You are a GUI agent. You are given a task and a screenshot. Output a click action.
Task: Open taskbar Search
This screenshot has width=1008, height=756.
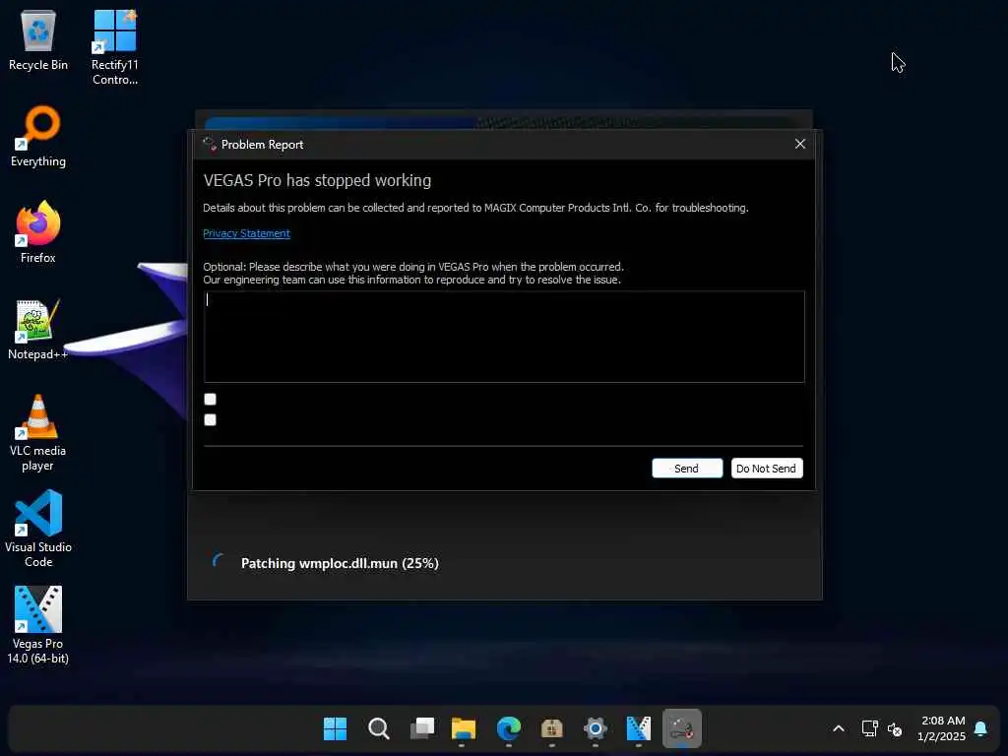(379, 728)
